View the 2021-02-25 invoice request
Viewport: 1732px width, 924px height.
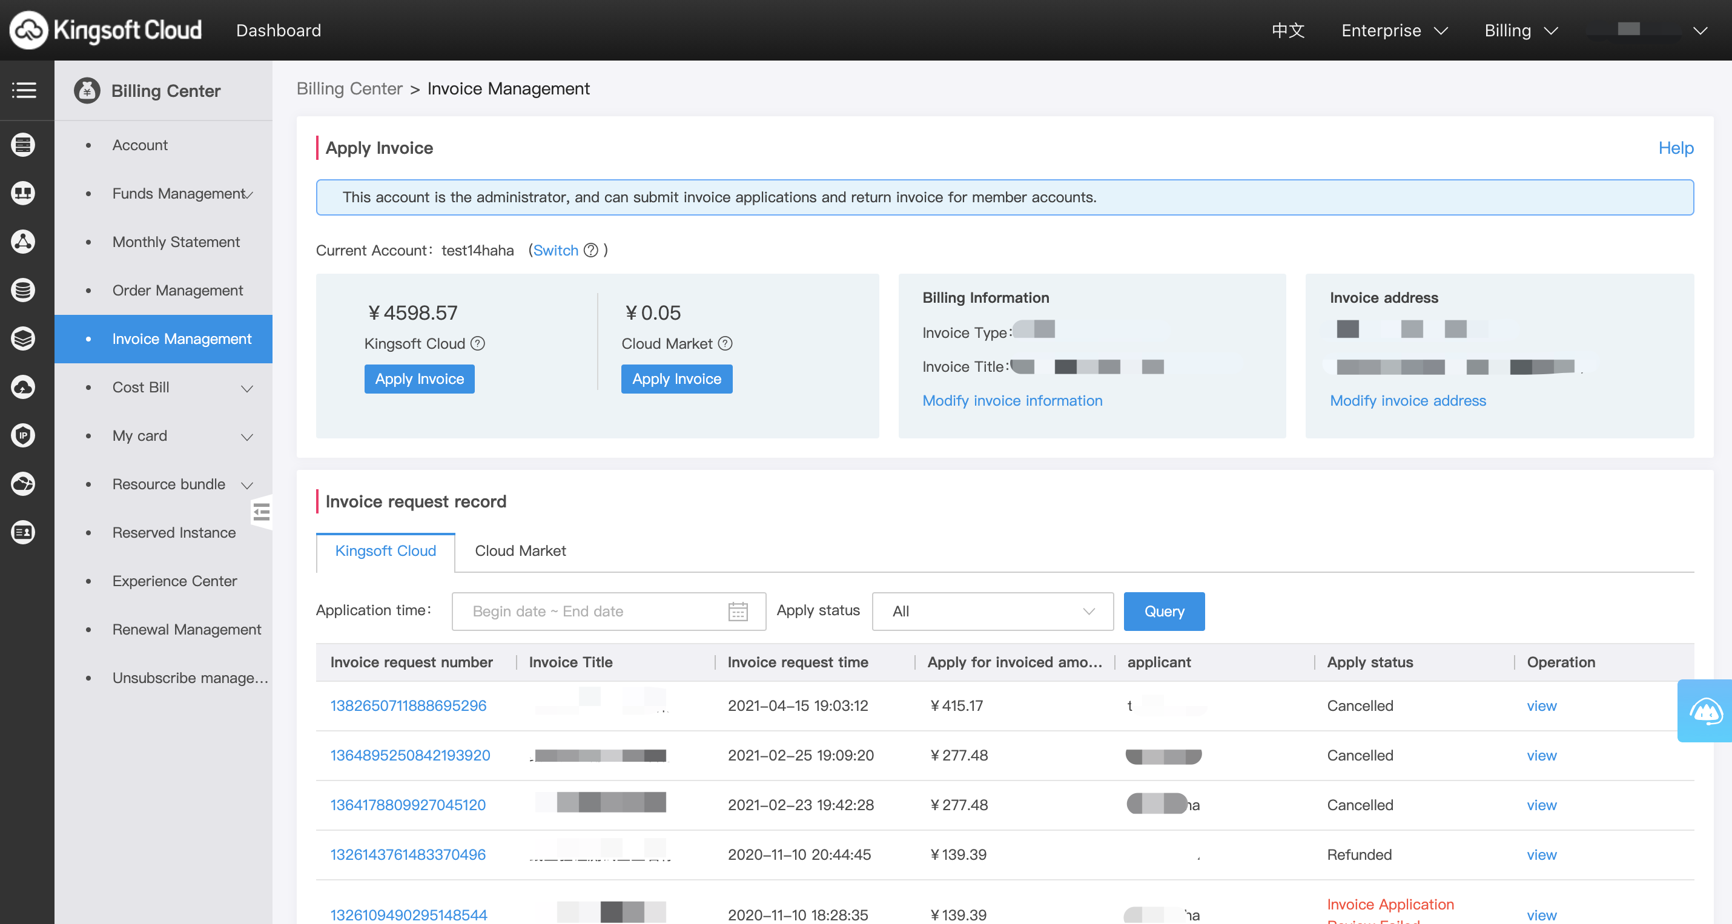pyautogui.click(x=1542, y=756)
